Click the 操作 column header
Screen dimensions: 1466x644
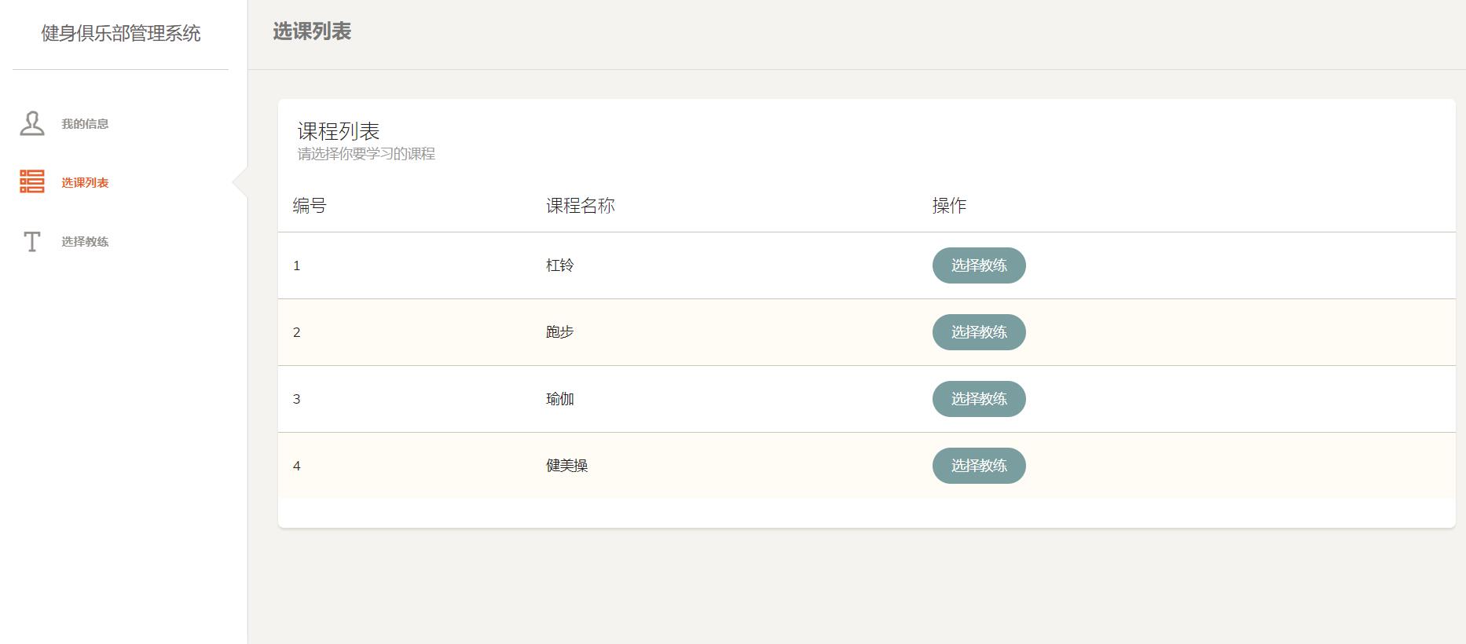949,206
